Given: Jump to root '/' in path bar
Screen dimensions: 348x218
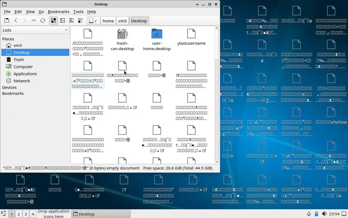Looking at the screenshot, I should click(x=94, y=21).
